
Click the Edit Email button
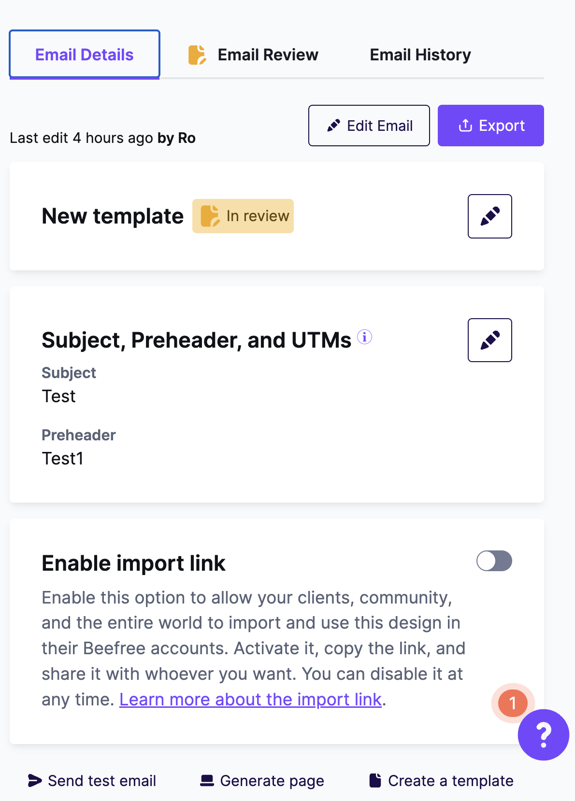point(369,126)
